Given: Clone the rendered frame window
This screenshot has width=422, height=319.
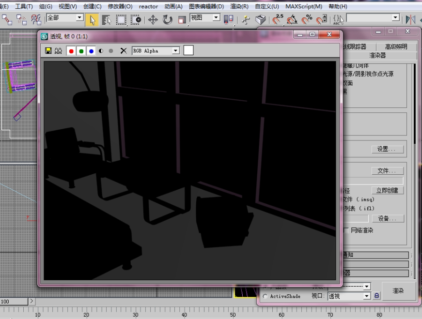Looking at the screenshot, I should (x=58, y=51).
